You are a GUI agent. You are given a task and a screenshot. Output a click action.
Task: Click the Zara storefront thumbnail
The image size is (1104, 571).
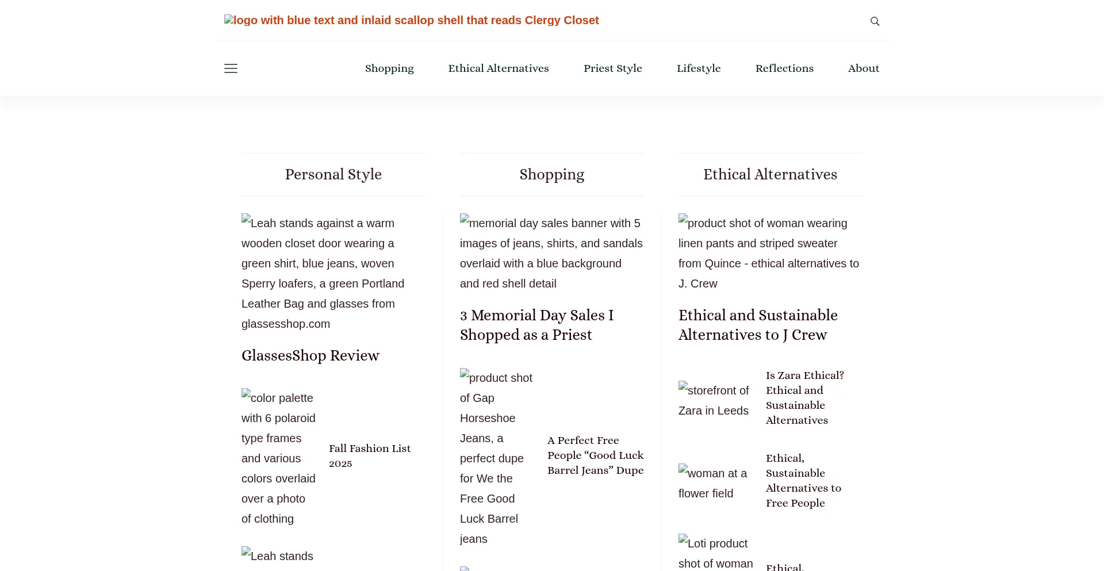[714, 400]
